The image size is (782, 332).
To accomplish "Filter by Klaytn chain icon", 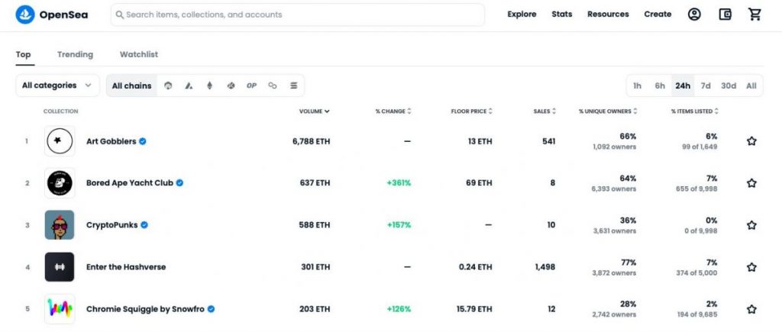I will (231, 85).
